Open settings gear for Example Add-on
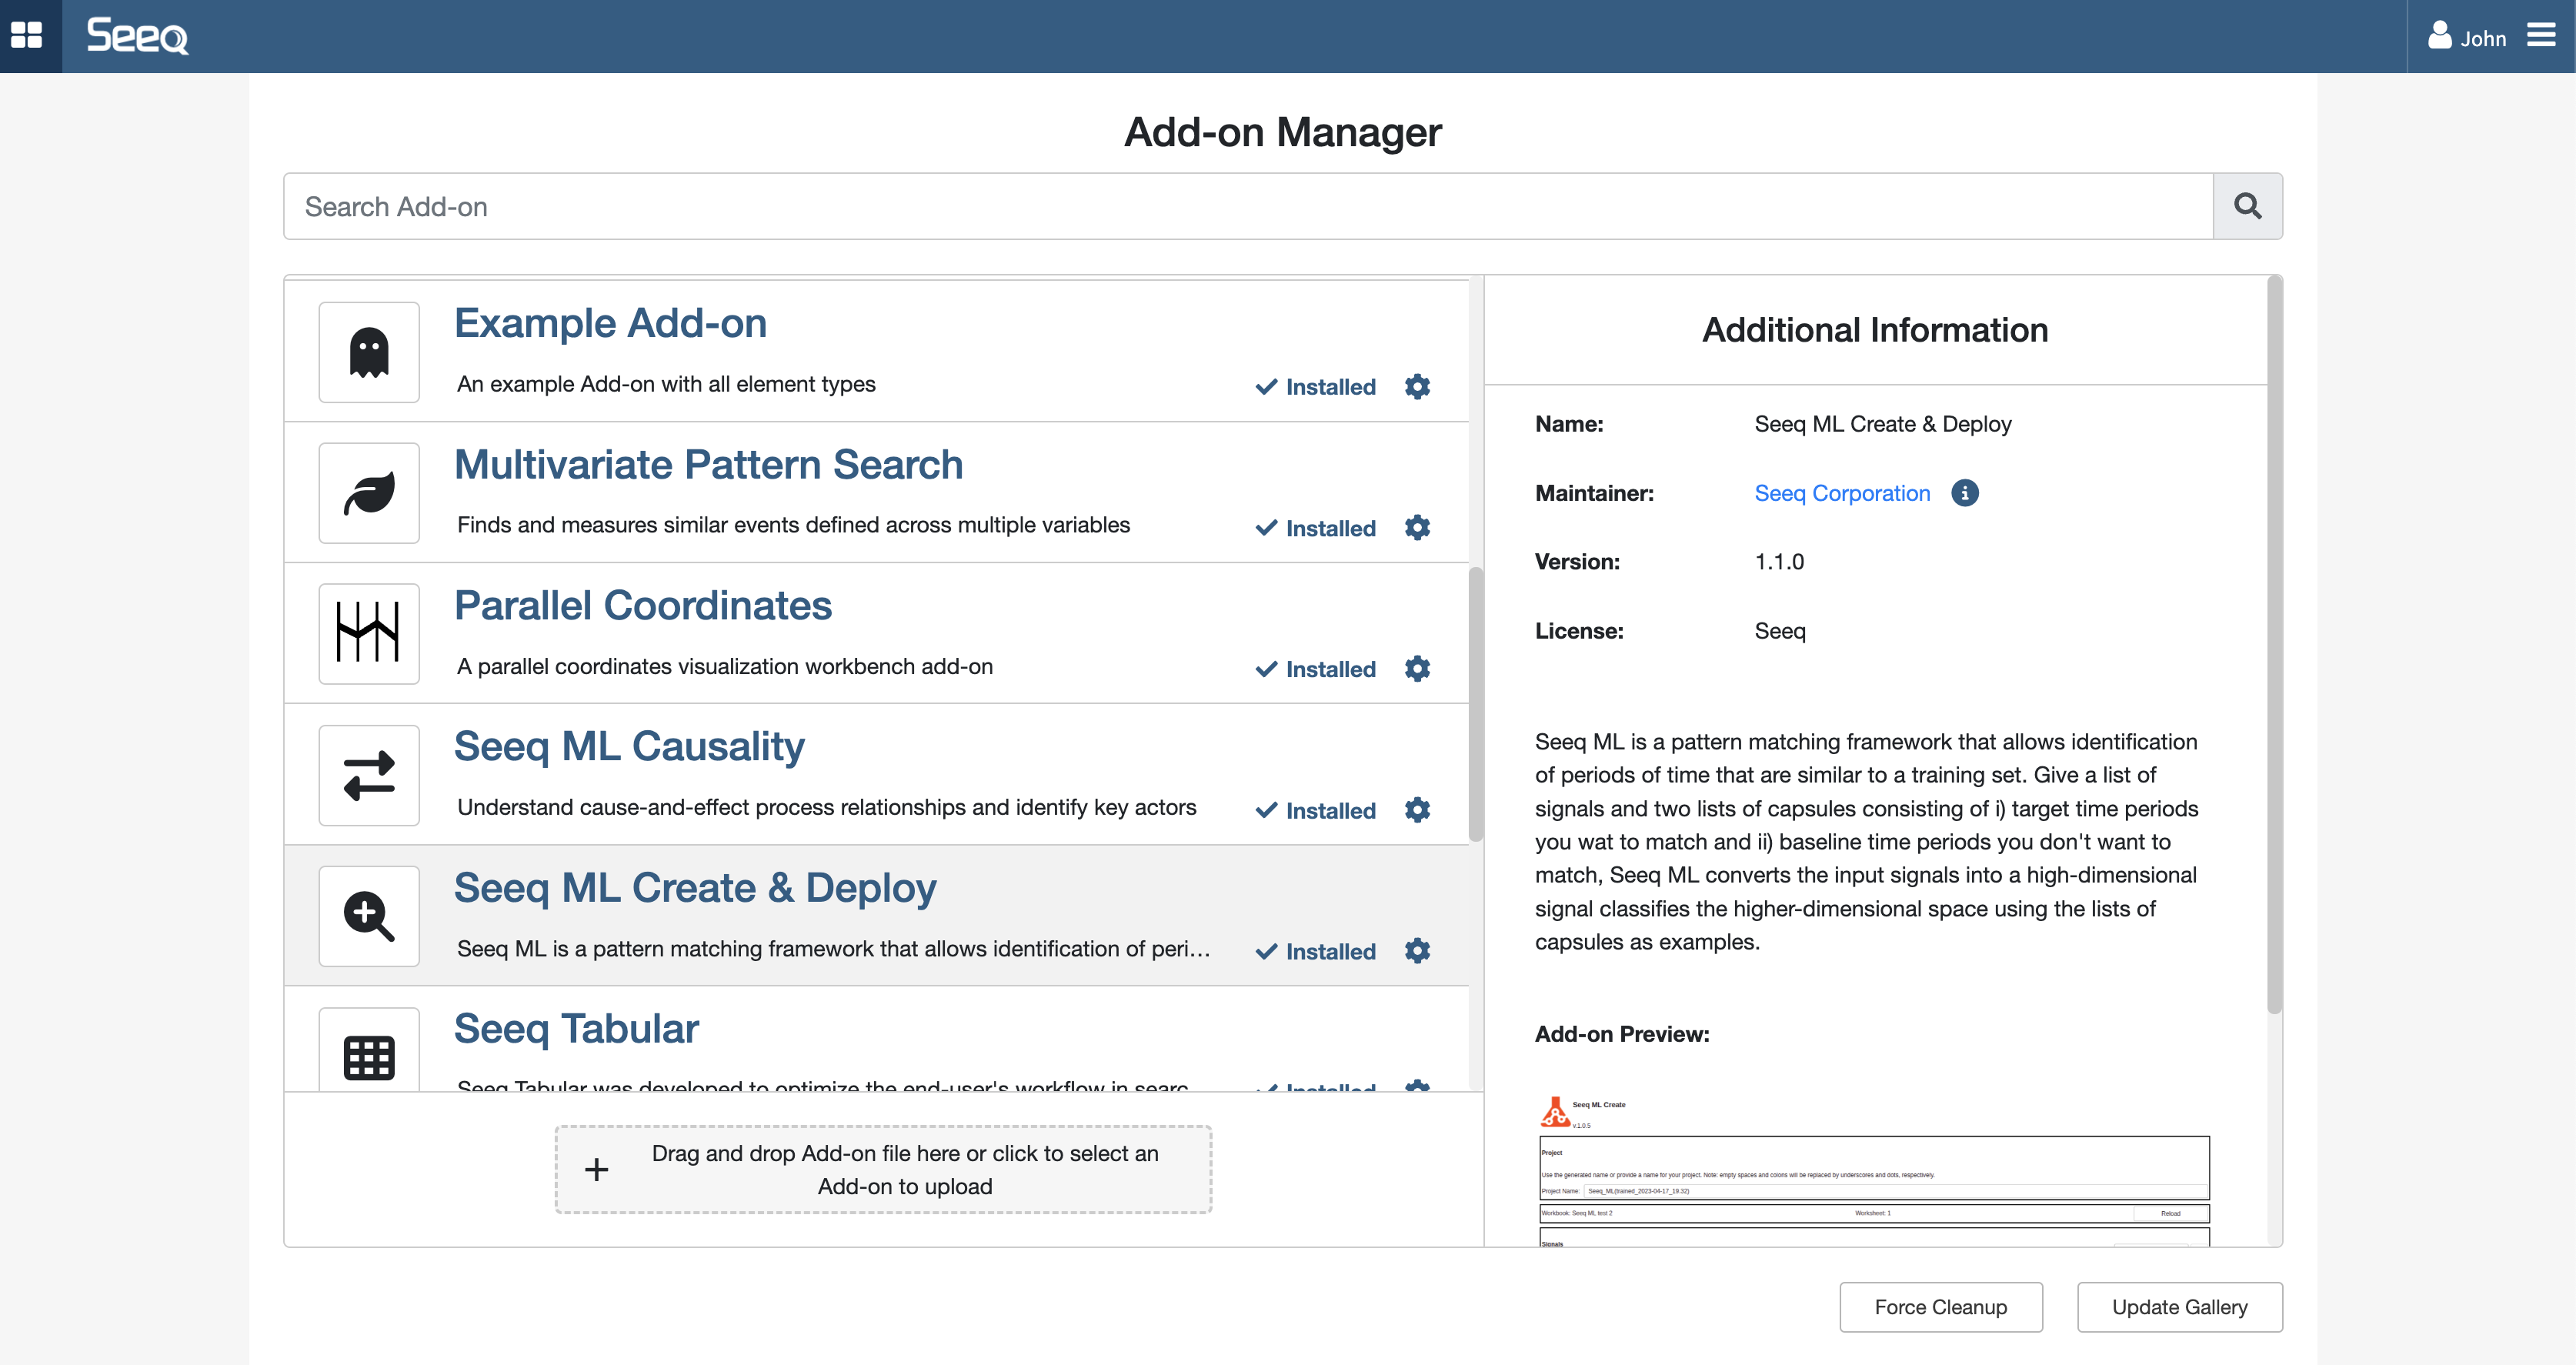This screenshot has width=2576, height=1365. 1418,387
